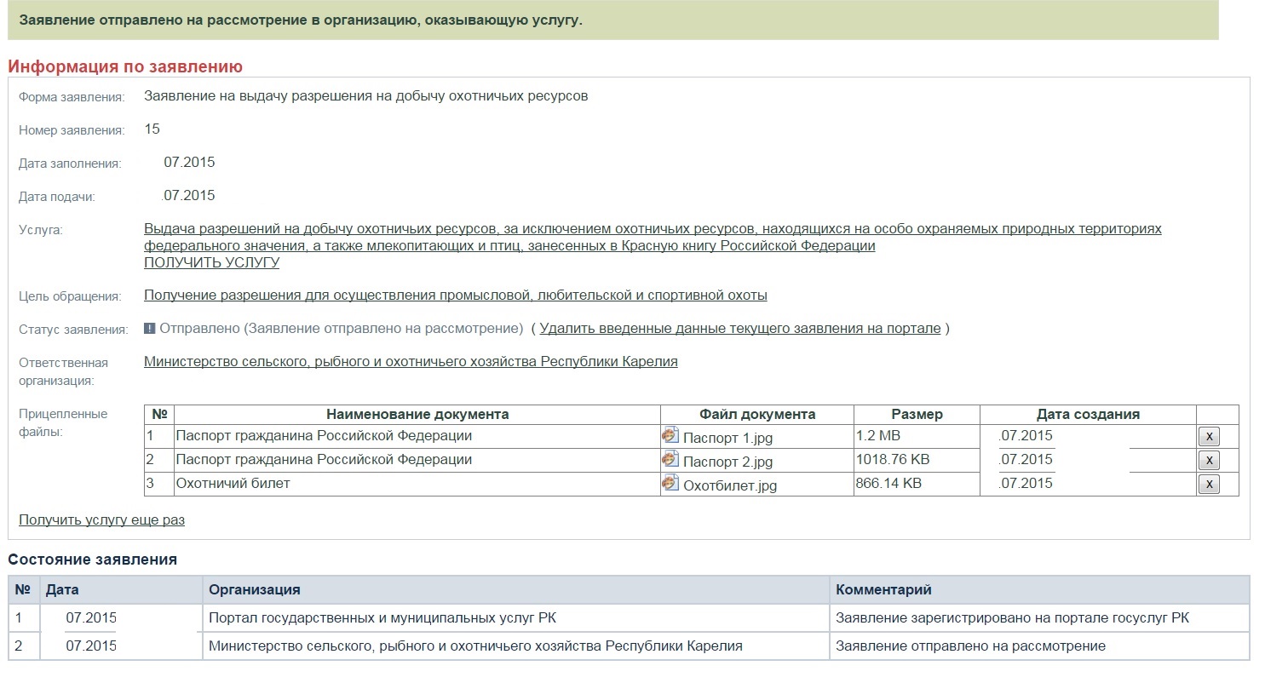Click the Размер column header

(917, 415)
